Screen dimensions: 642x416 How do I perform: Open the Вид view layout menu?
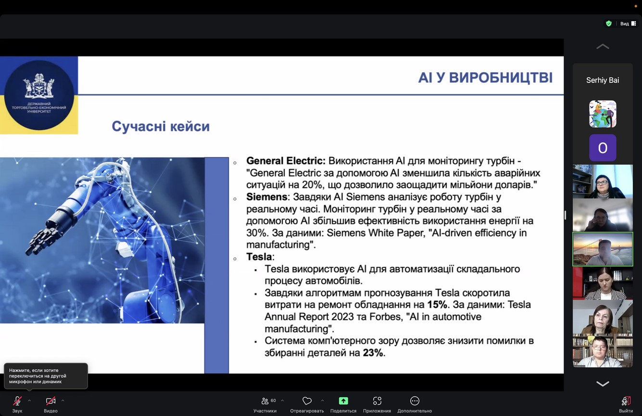pos(628,24)
